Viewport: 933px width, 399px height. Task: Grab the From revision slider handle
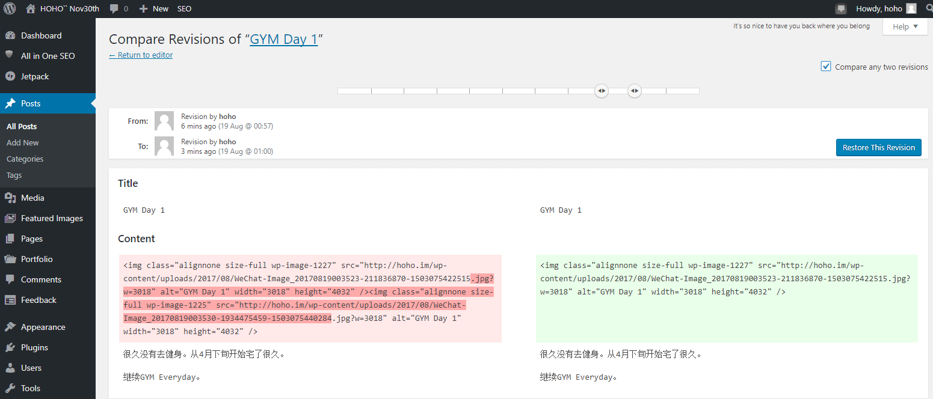pyautogui.click(x=601, y=91)
